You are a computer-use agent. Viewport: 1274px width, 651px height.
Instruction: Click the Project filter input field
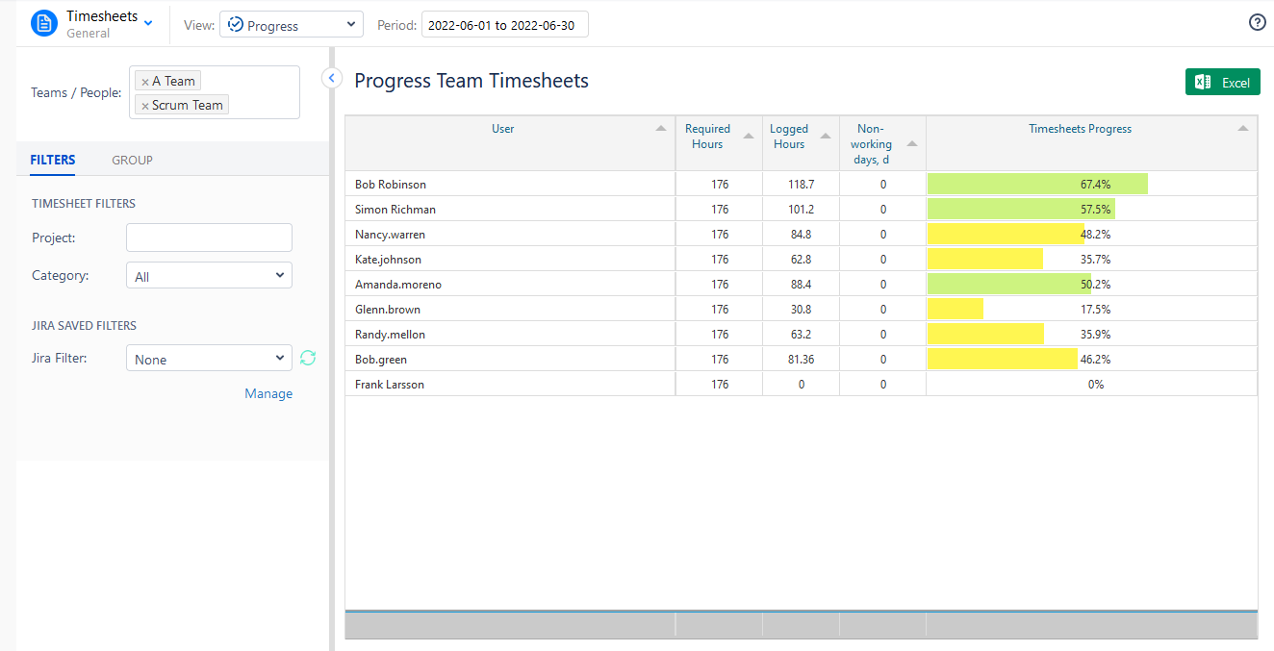click(209, 238)
